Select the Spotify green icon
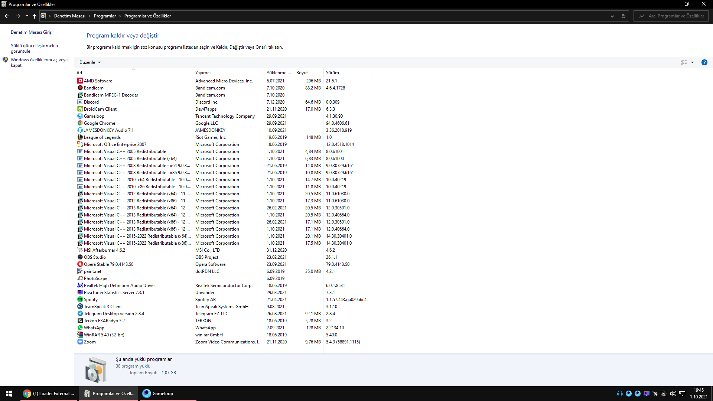This screenshot has height=401, width=713. [80, 299]
